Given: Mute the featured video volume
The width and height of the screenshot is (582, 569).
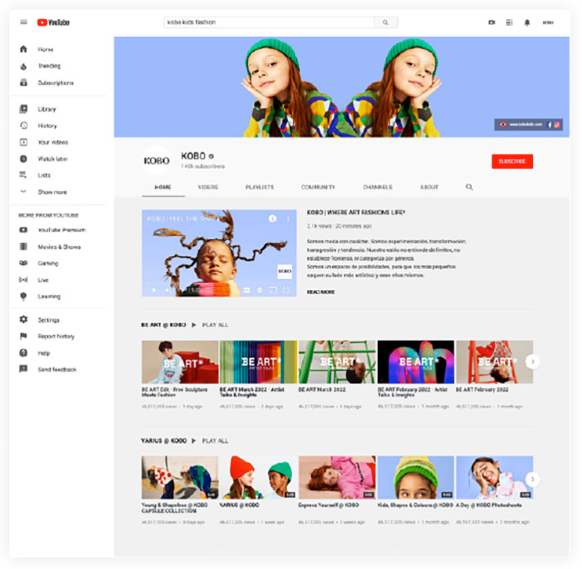Looking at the screenshot, I should 168,290.
